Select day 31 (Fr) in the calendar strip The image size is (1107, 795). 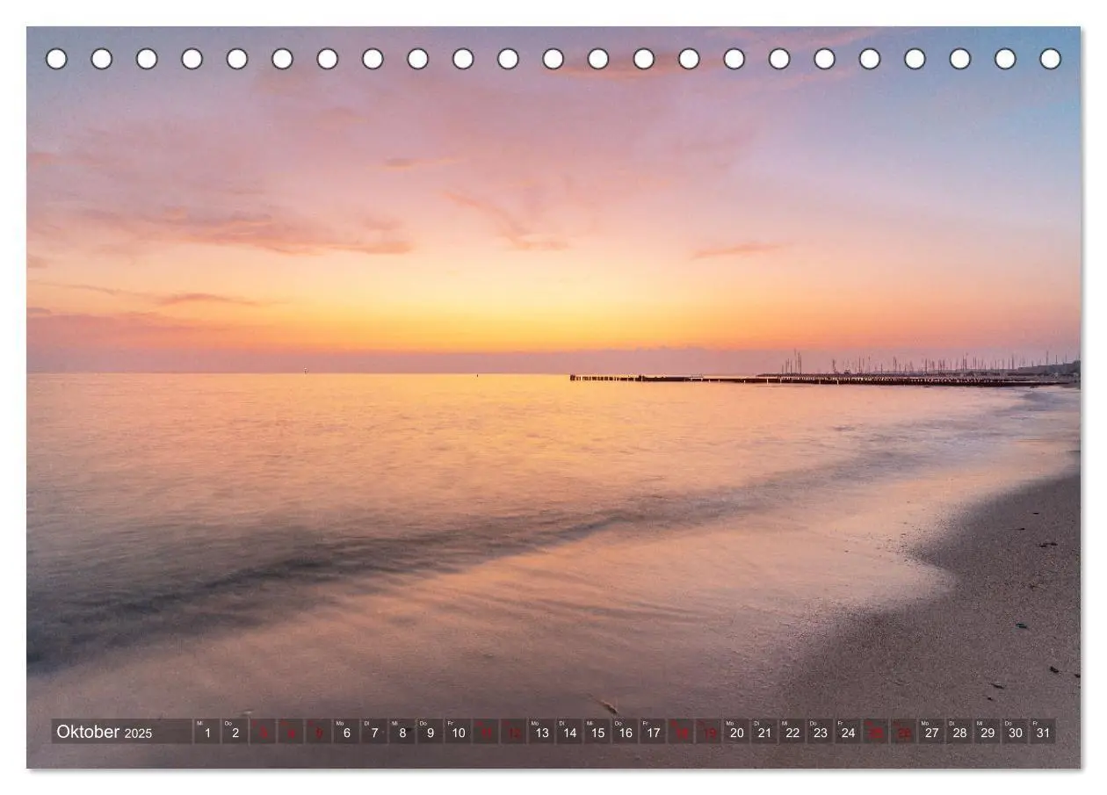pyautogui.click(x=1042, y=732)
